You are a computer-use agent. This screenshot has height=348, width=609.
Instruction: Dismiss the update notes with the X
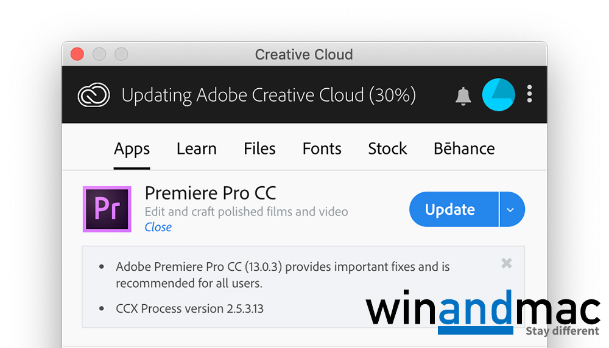point(506,263)
